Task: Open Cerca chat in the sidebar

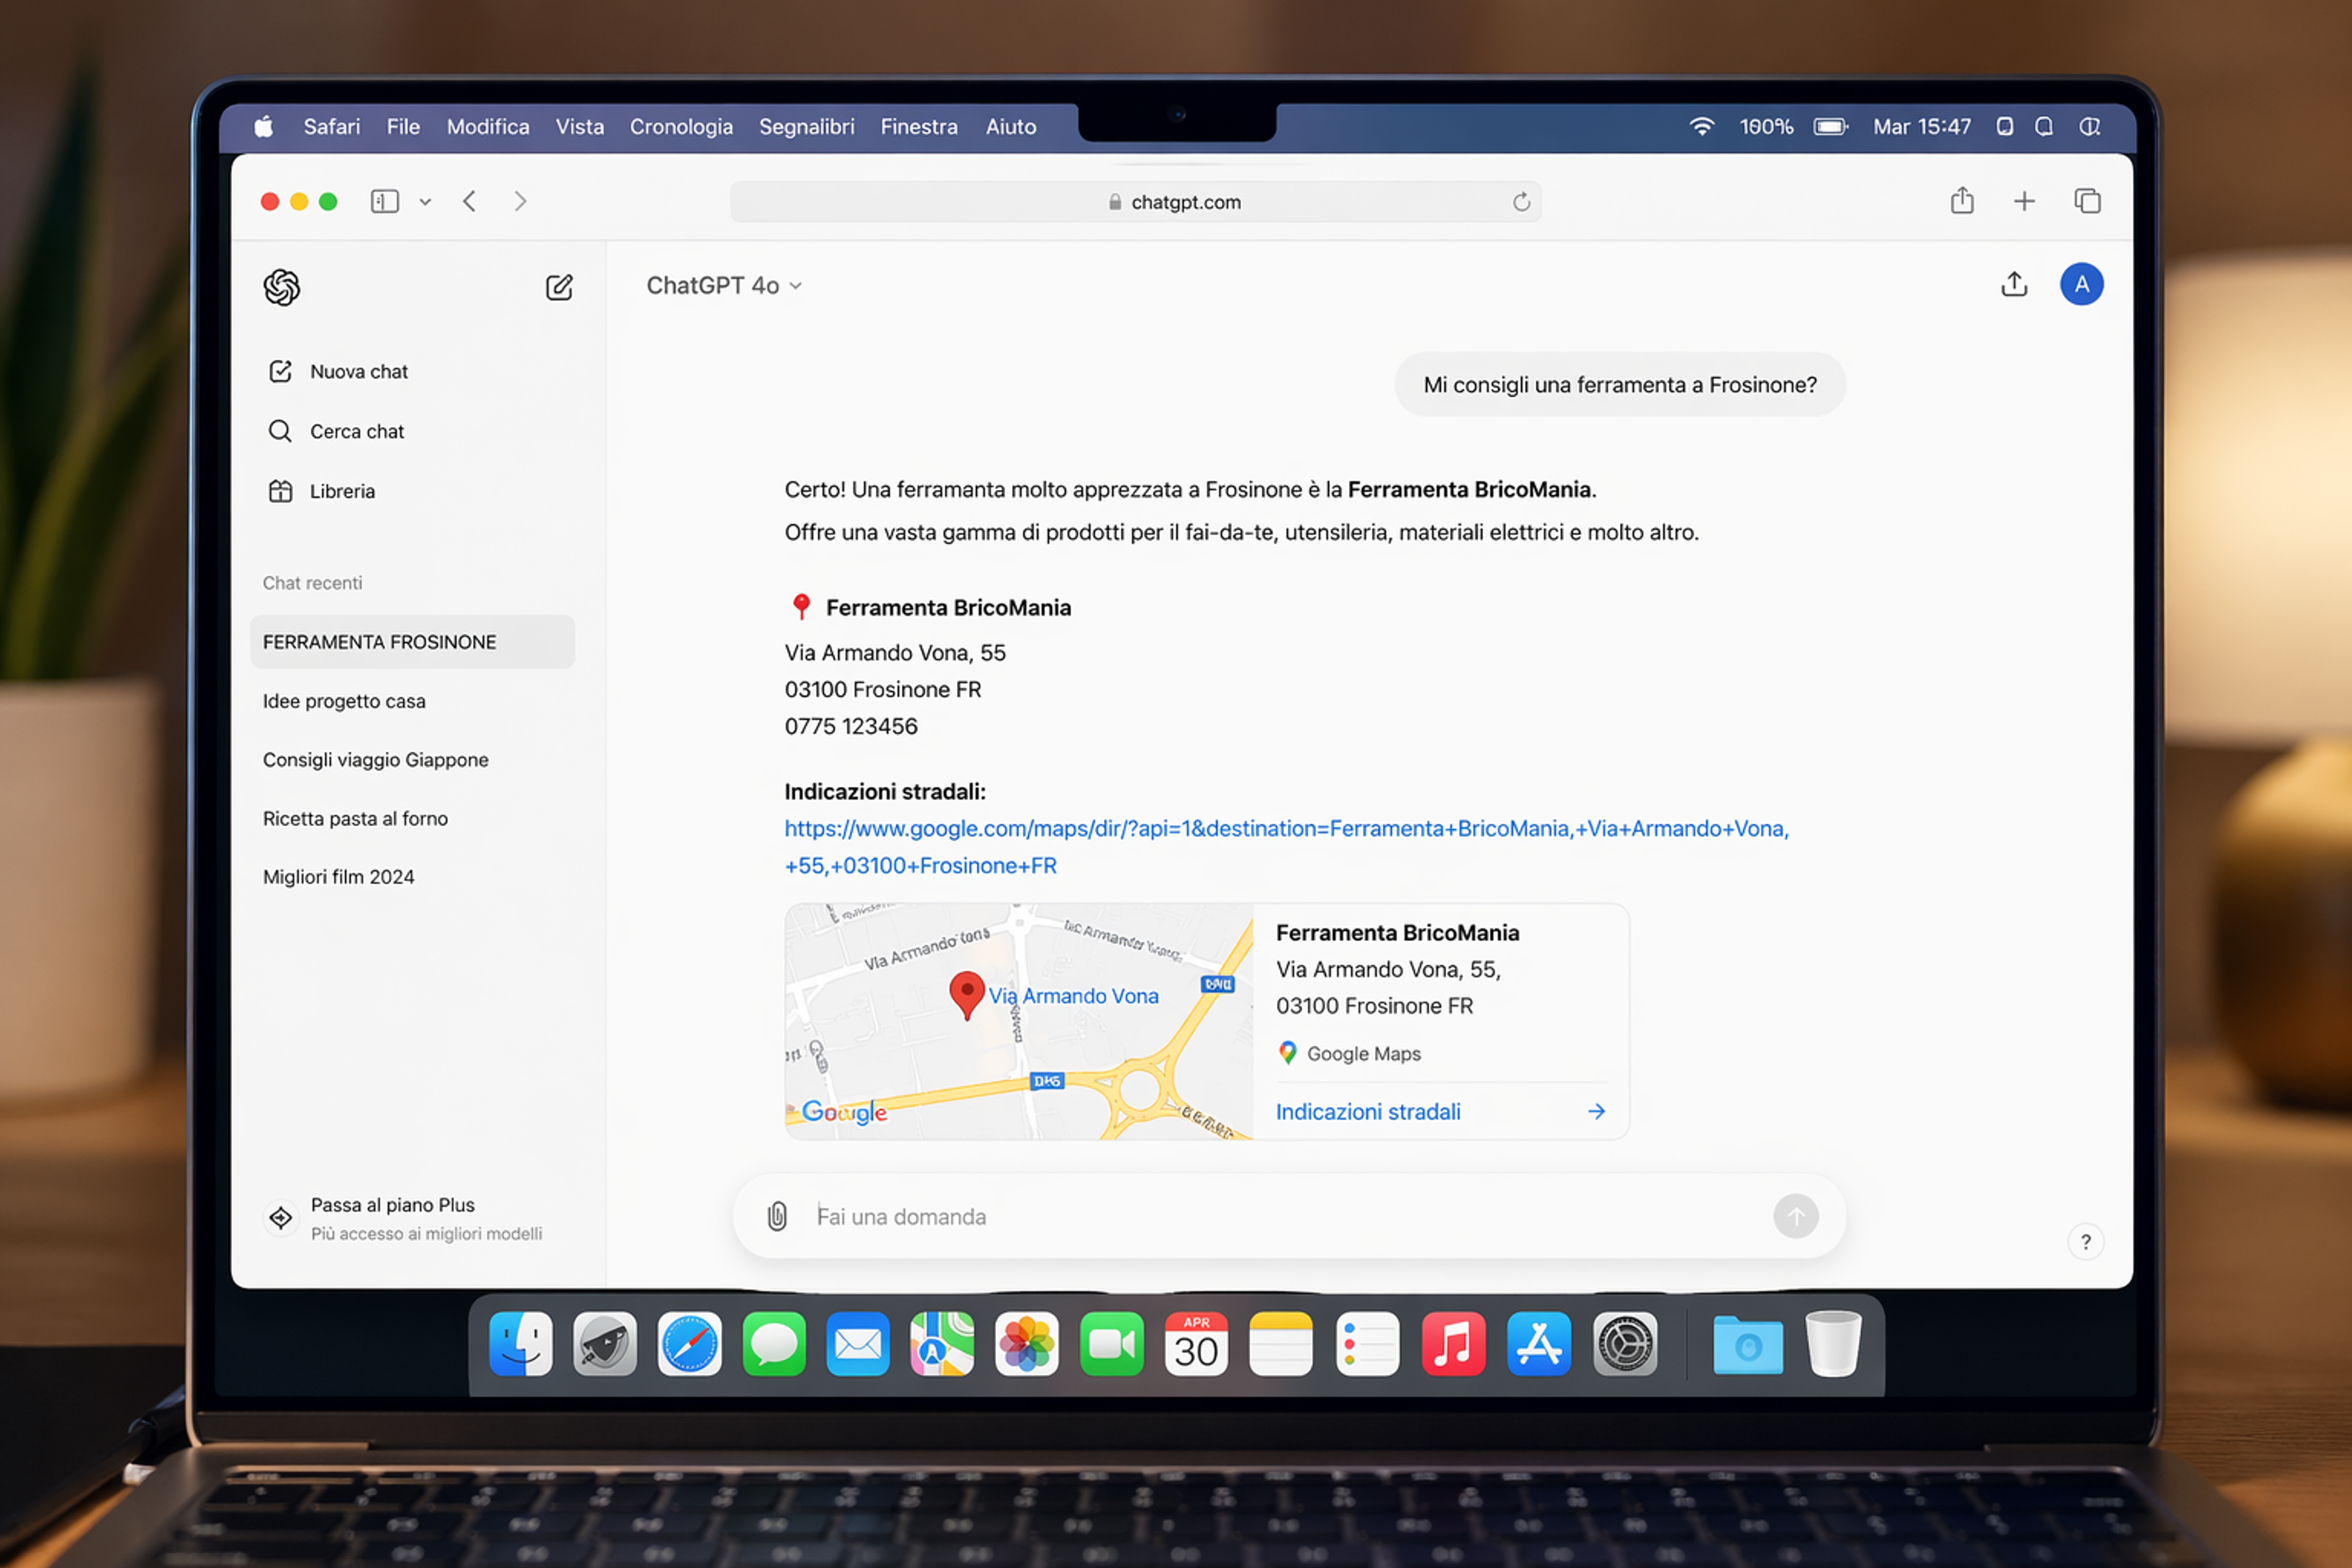Action: point(356,431)
